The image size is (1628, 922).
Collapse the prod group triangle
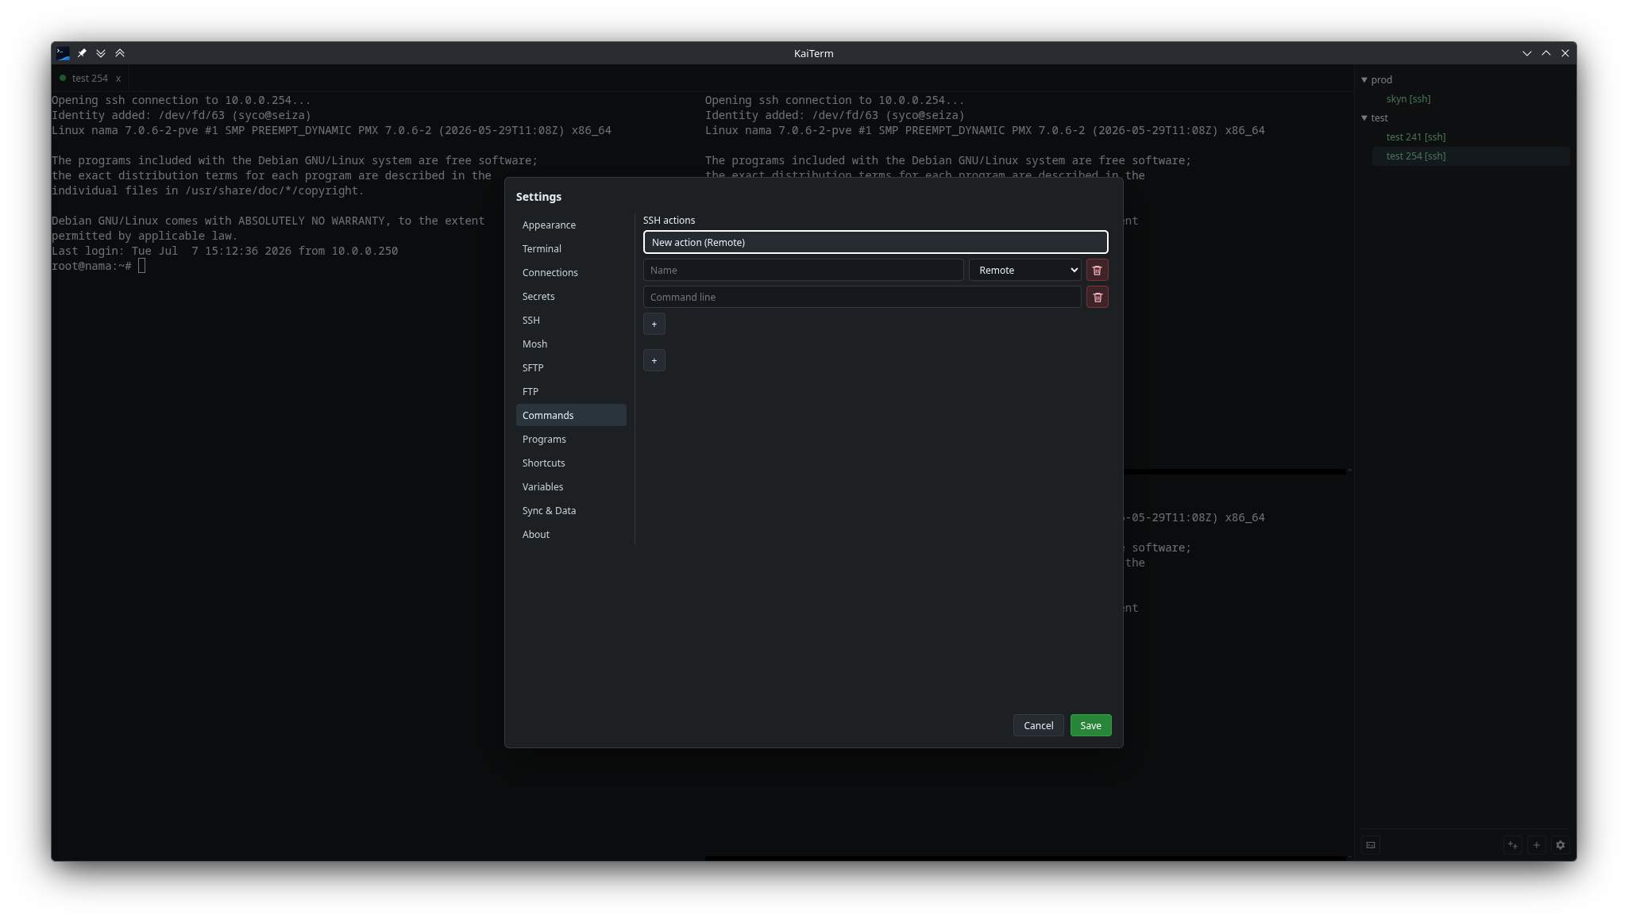1364,80
